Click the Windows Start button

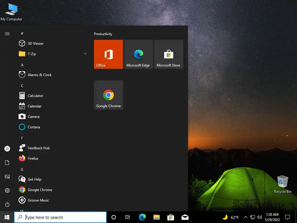click(7, 217)
